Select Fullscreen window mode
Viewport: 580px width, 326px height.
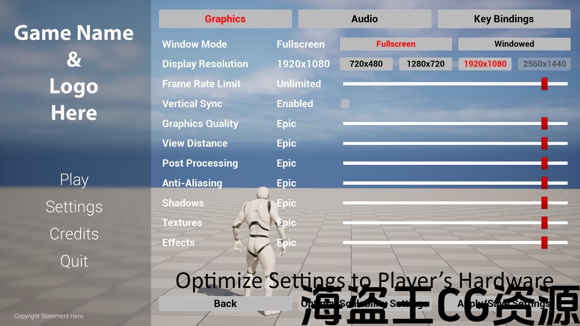pos(396,44)
